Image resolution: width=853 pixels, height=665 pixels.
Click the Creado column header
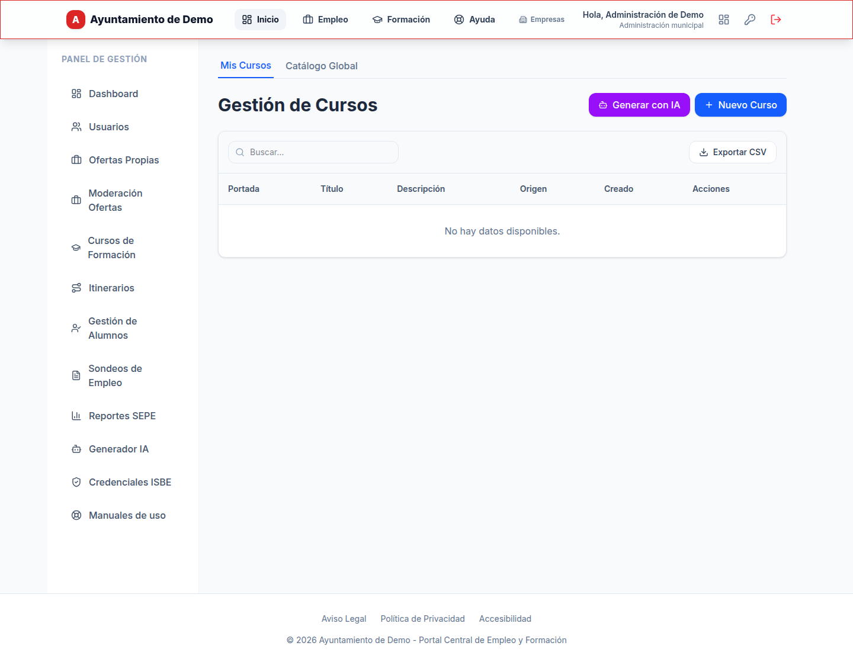(x=618, y=189)
